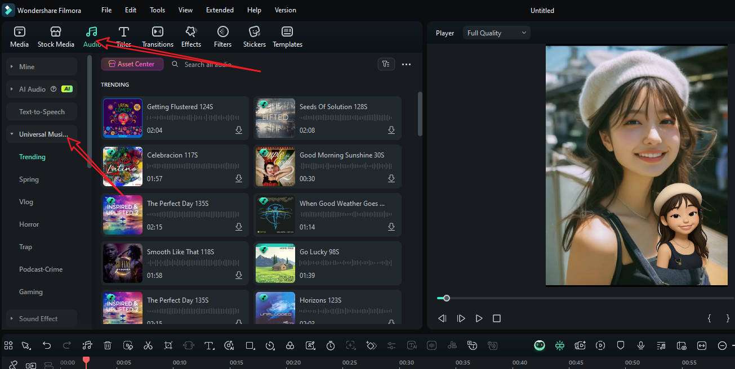Click the player progress slider handle
Viewport: 735px width, 369px height.
point(447,298)
